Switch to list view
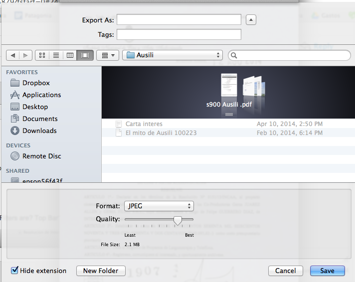Screen dimensions: 355x282 click(56, 55)
